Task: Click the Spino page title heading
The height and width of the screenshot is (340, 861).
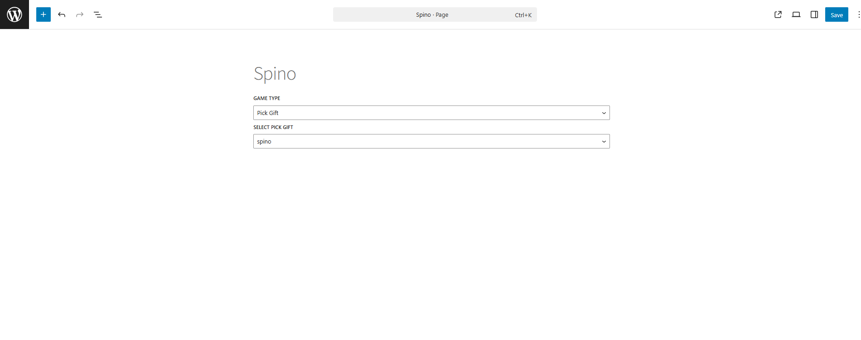Action: [275, 74]
